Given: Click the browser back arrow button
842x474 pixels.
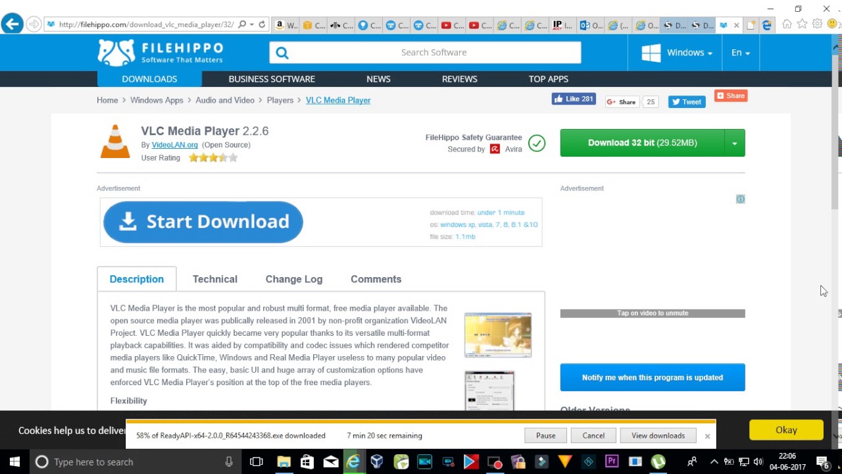Looking at the screenshot, I should 11,24.
